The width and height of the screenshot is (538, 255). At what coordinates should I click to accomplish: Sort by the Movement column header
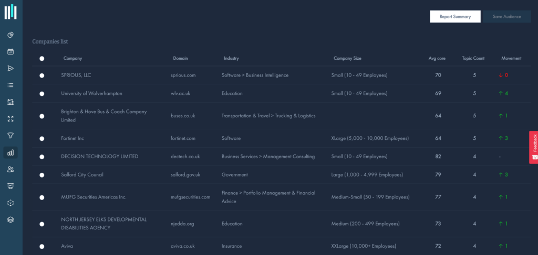click(511, 59)
